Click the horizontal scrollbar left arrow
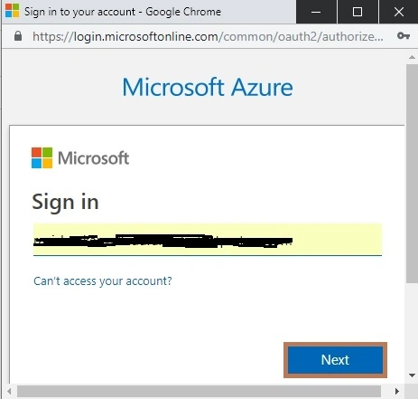Image resolution: width=418 pixels, height=399 pixels. coord(9,392)
